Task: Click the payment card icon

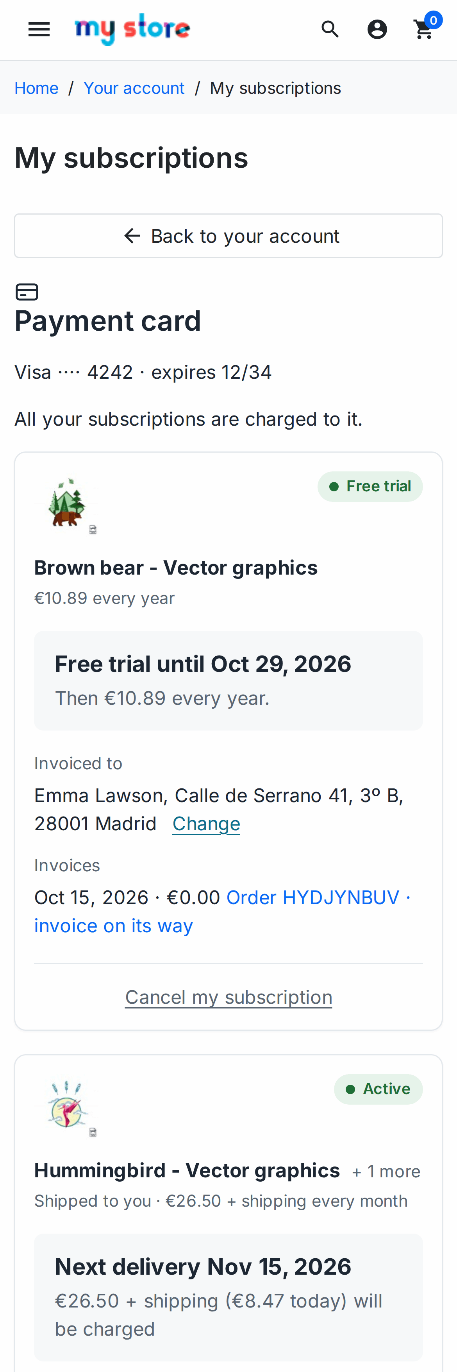Action: (27, 292)
